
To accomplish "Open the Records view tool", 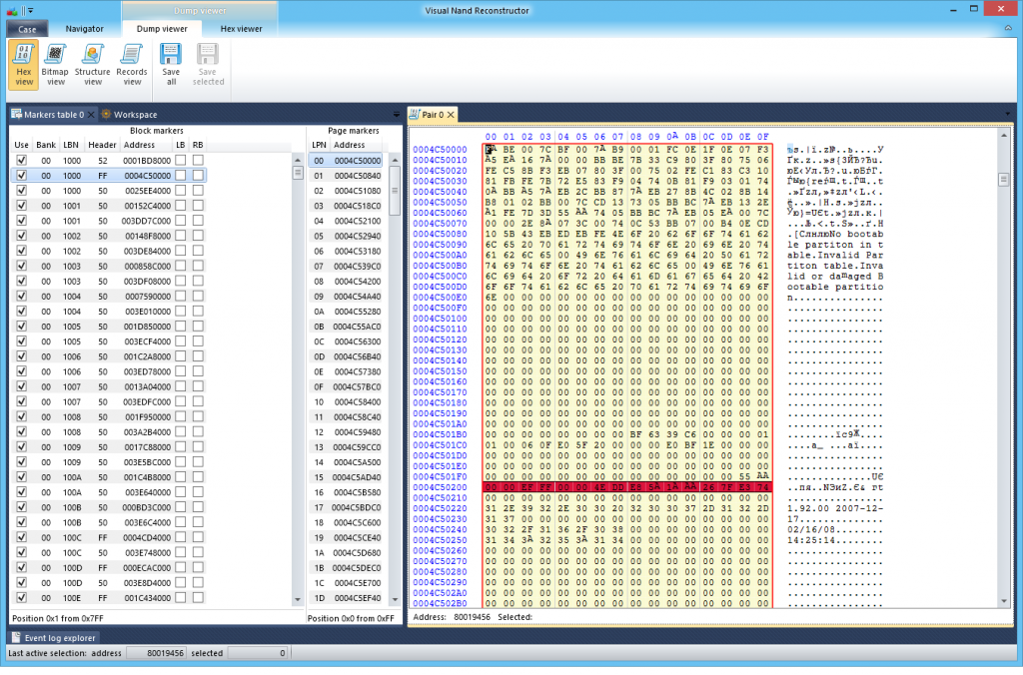I will click(132, 65).
